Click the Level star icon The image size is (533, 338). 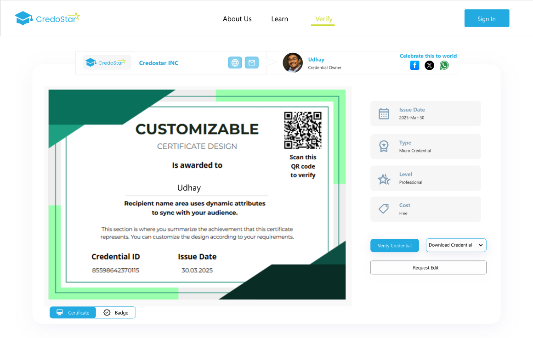point(384,179)
